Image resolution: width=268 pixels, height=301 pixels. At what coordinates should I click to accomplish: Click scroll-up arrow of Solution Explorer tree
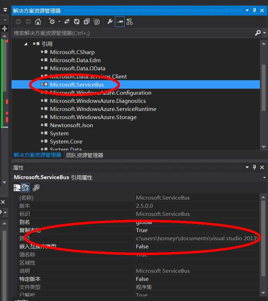pyautogui.click(x=264, y=43)
